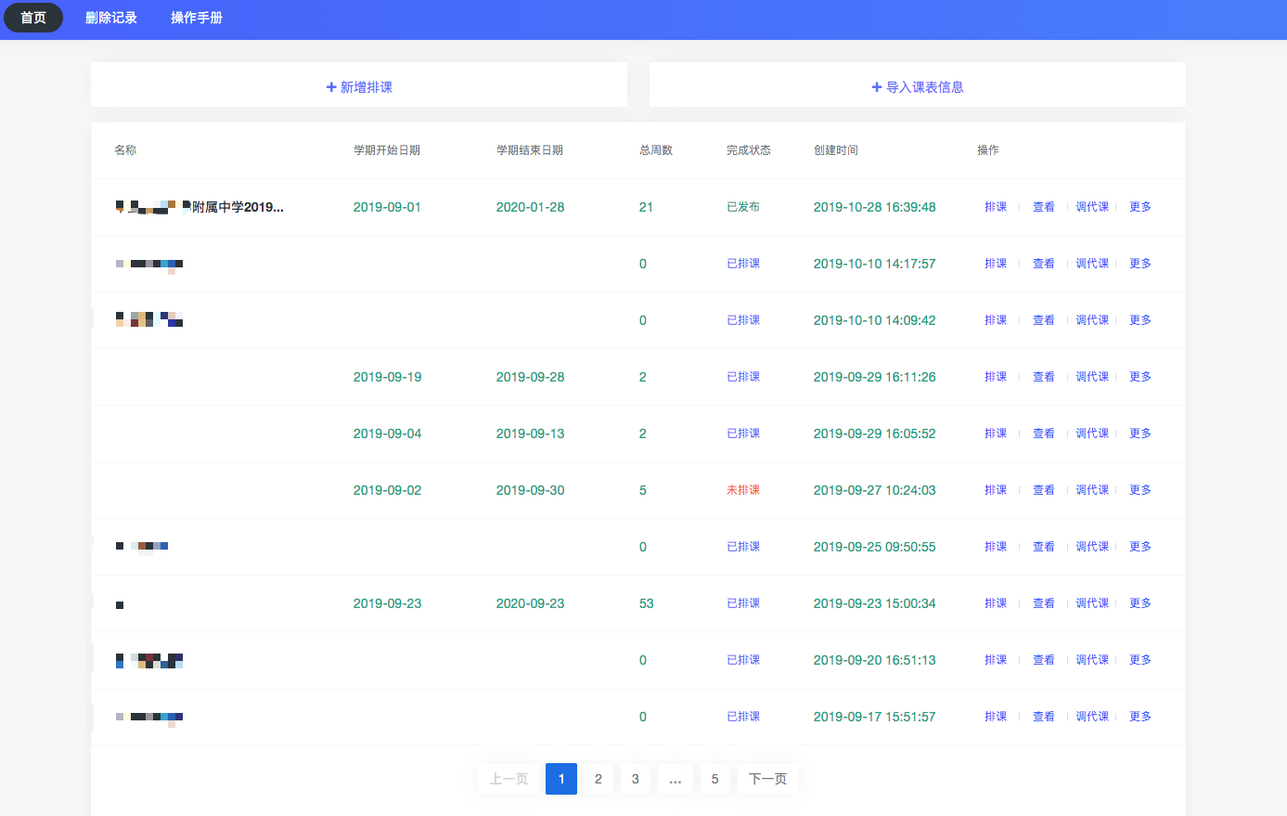
Task: Go to page 3 of the list
Action: pos(636,779)
